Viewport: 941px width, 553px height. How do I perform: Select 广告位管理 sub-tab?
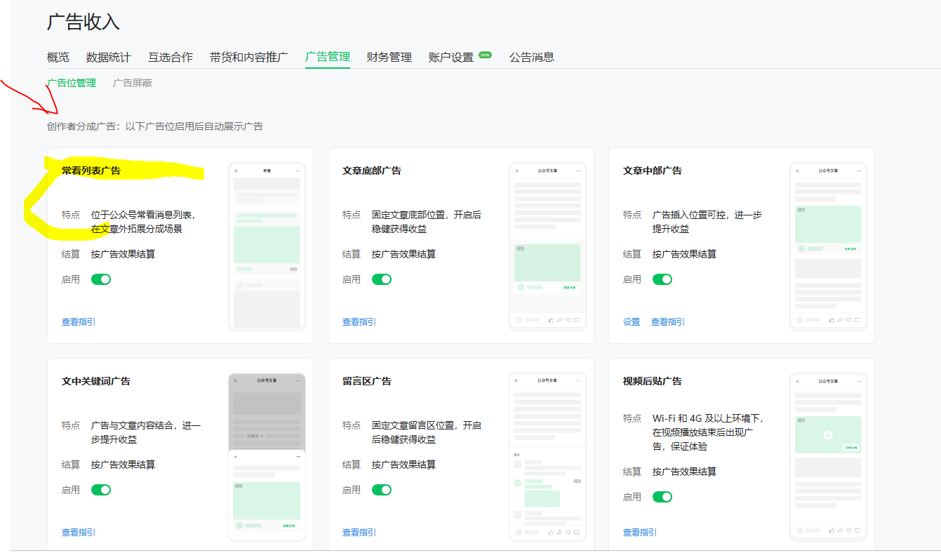click(x=72, y=83)
